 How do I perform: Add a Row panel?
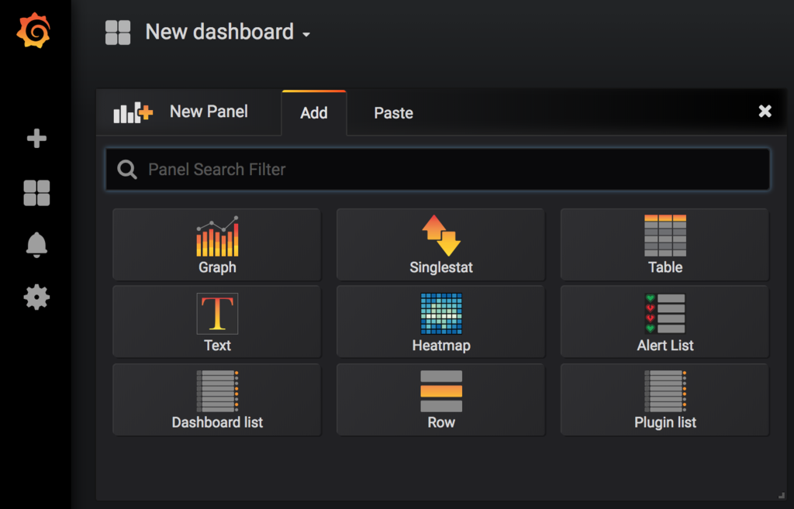pos(441,399)
